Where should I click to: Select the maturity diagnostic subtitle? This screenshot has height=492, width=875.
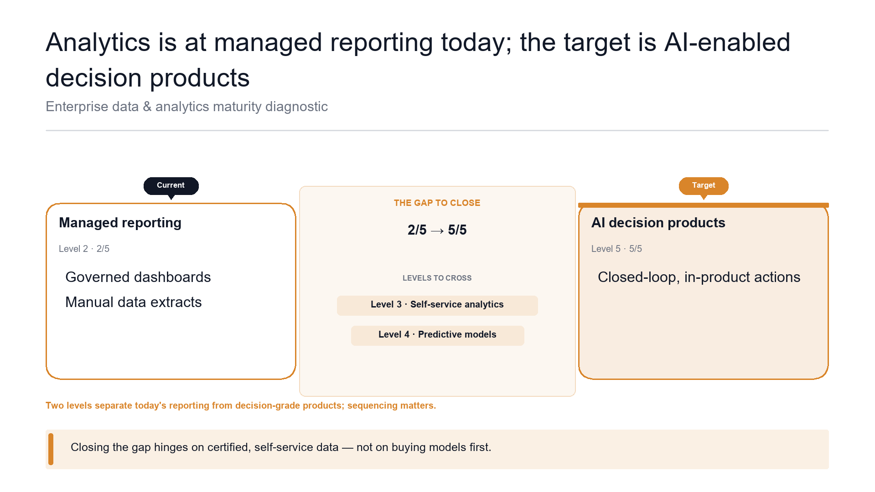pyautogui.click(x=186, y=107)
